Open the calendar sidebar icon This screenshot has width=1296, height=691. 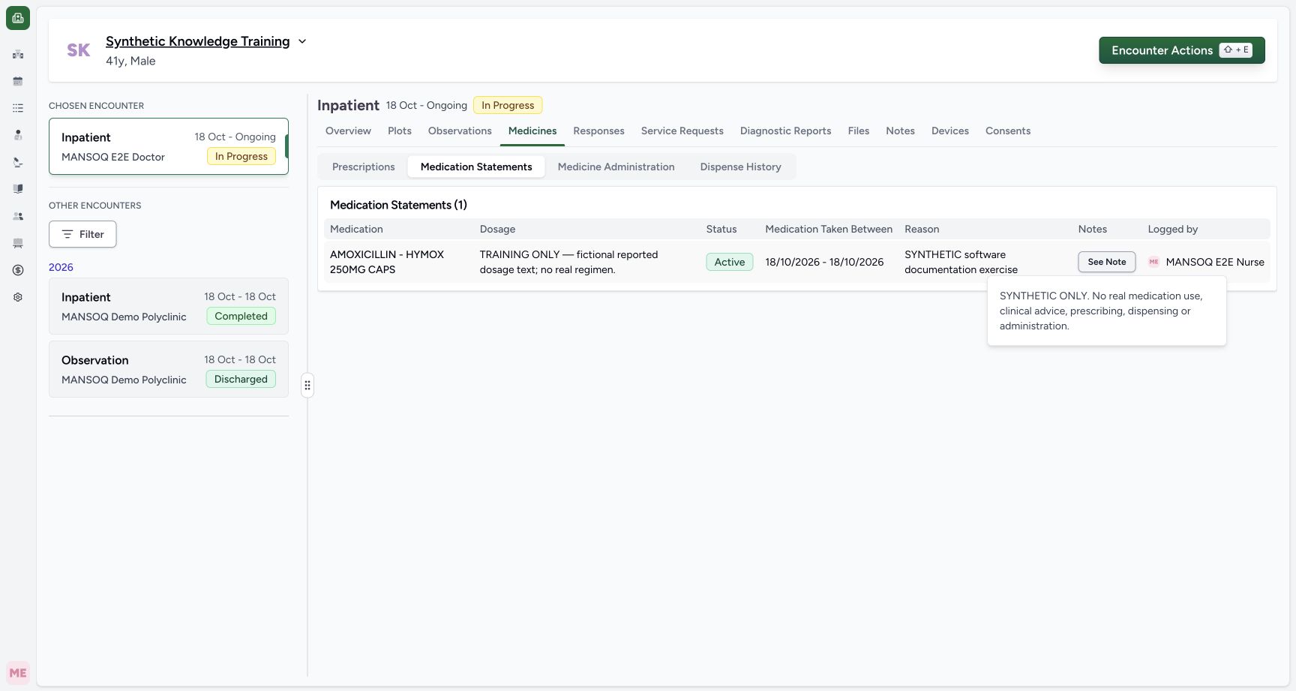pos(18,81)
